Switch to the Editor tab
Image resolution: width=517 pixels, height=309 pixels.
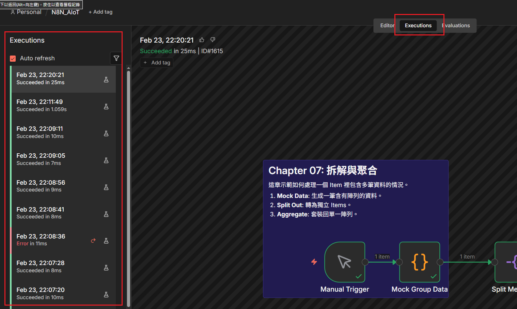point(387,26)
